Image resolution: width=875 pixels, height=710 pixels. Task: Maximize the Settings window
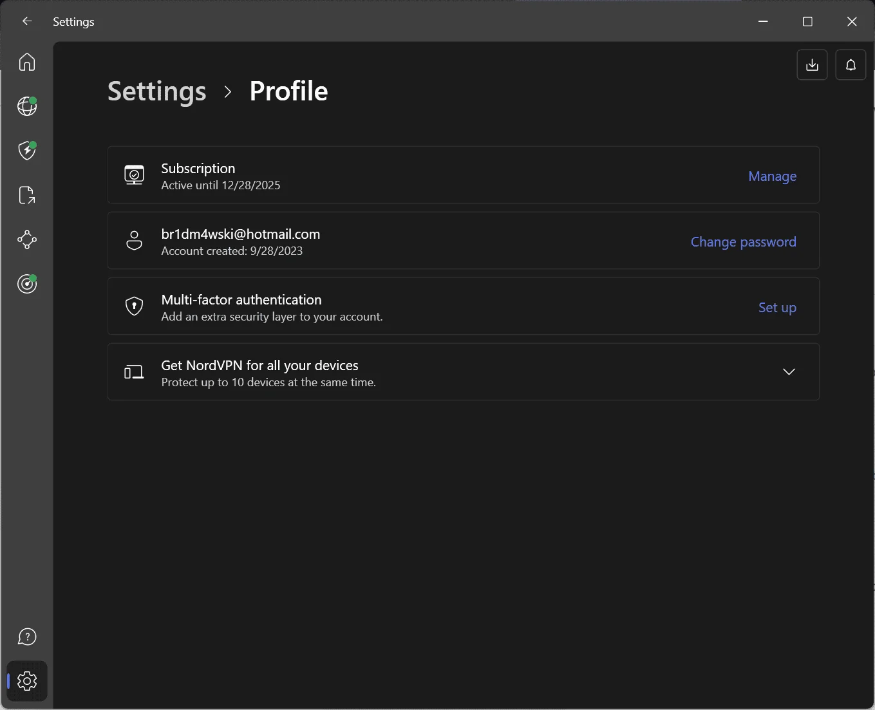pos(807,21)
